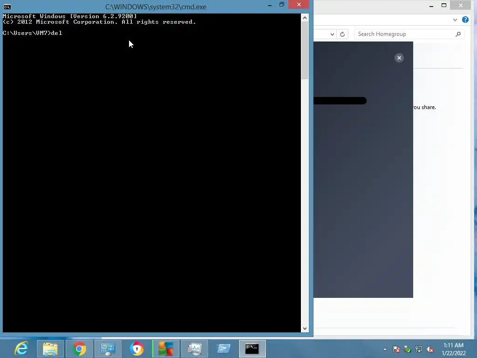Screen dimensions: 477x358
Task: Click the date 1/22/2022 in the taskbar
Action: coord(454,353)
